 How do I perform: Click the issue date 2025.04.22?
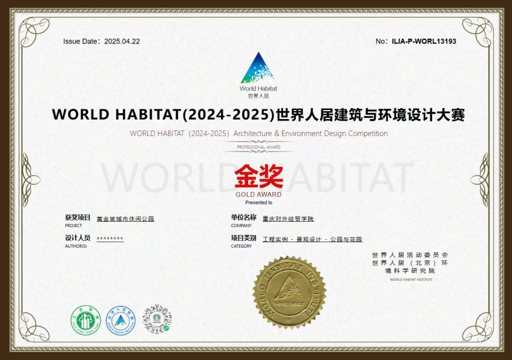[x=122, y=42]
